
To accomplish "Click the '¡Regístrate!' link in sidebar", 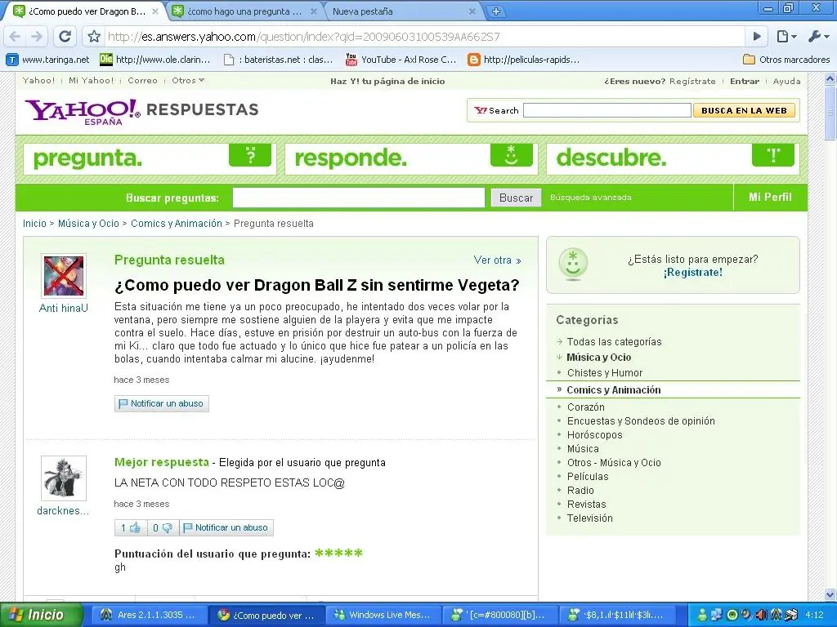I will pyautogui.click(x=693, y=273).
